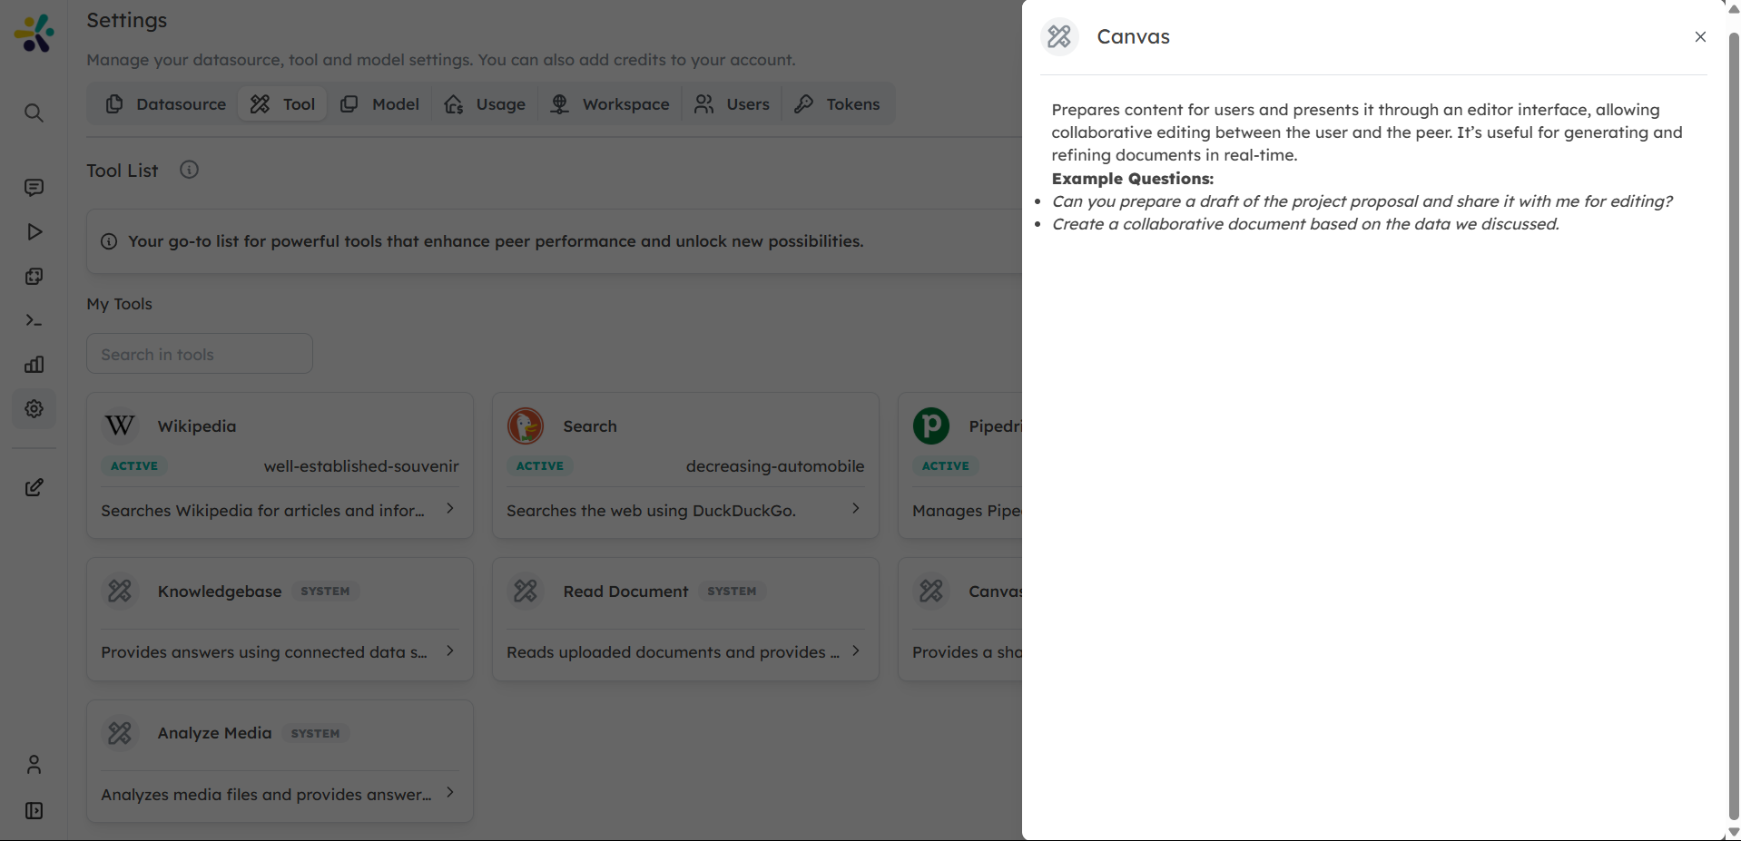Open the chat icon in sidebar

34,188
